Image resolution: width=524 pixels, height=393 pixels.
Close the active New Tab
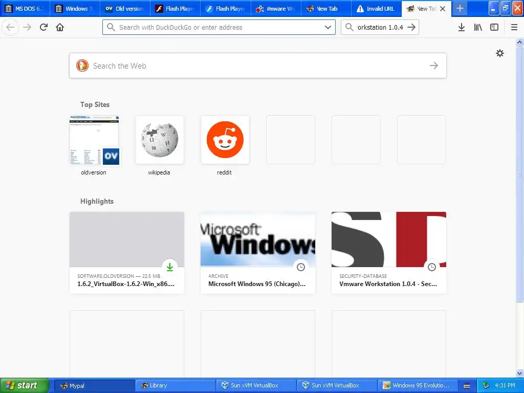[443, 9]
